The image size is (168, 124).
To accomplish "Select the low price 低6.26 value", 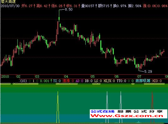I will [57, 6].
